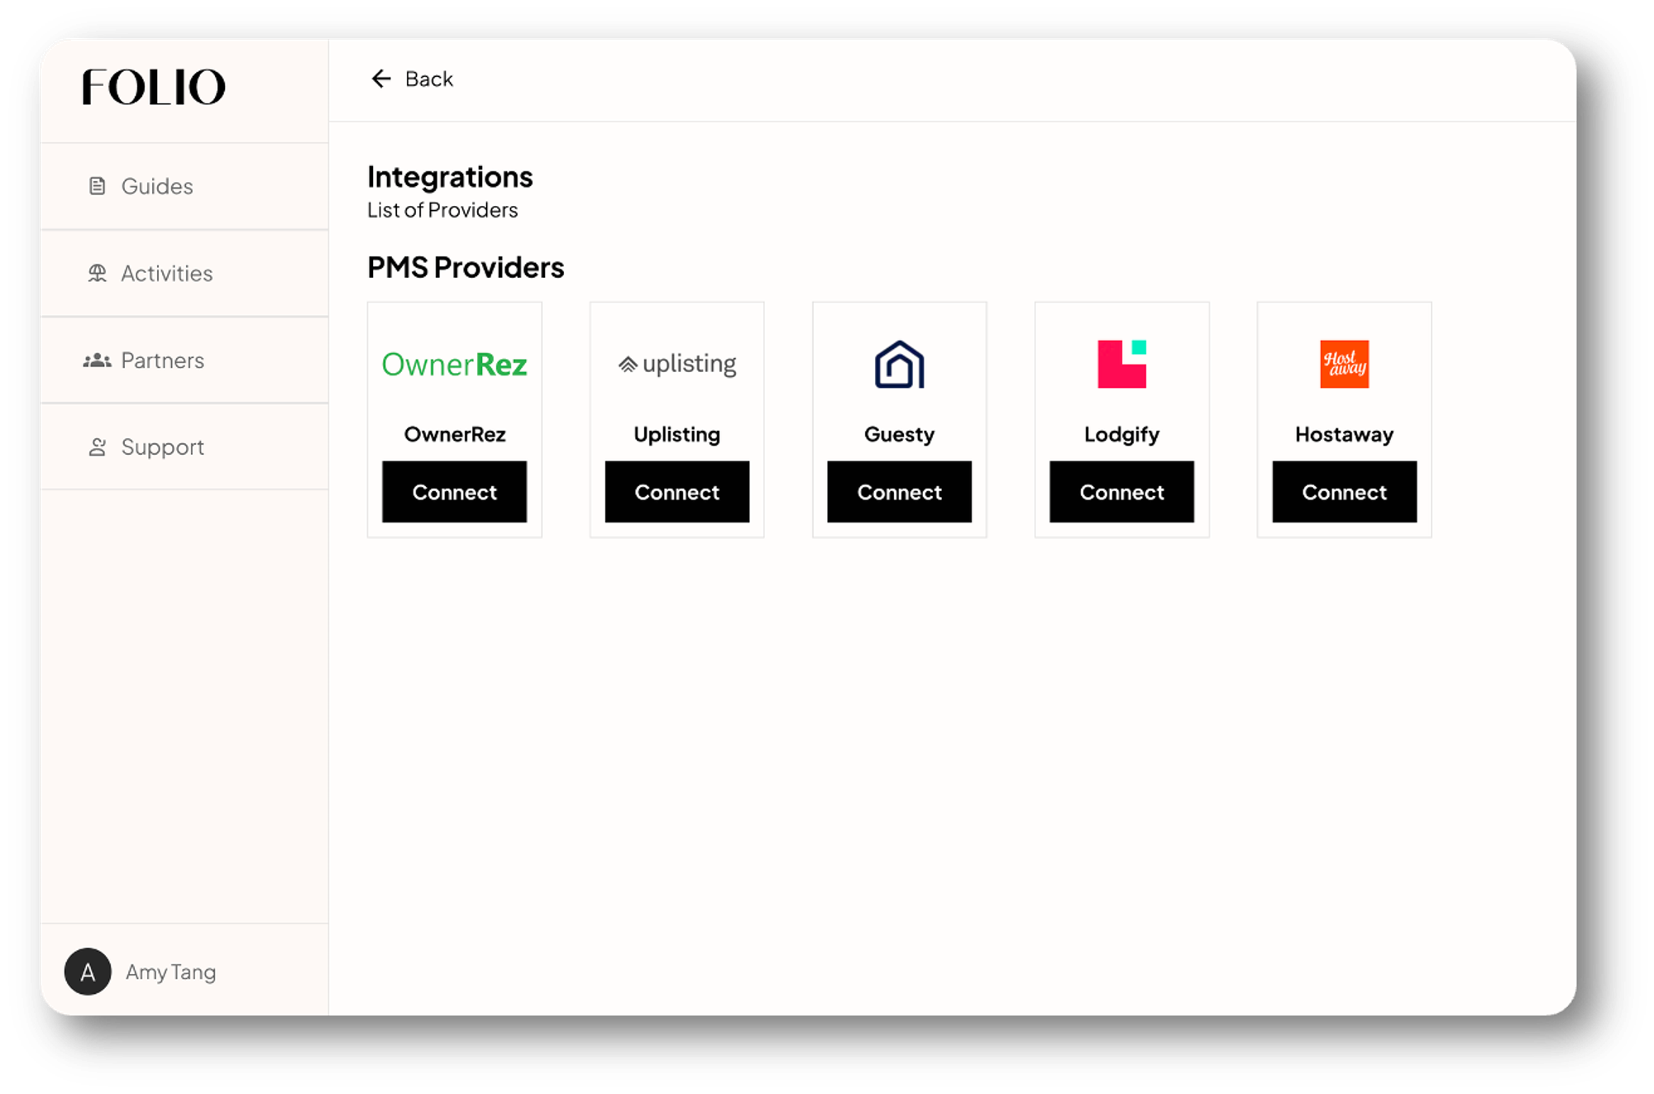This screenshot has height=1094, width=1654.
Task: Open the Support section
Action: point(163,447)
